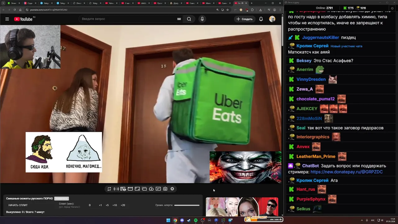
Task: Click username JuggernautsKiller in chat
Action: 321,37
